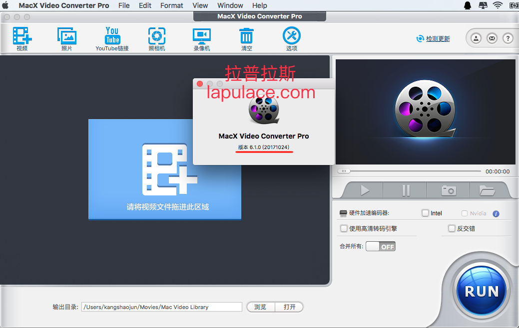Toggle the Nvidia hardware encoder checkbox

pyautogui.click(x=465, y=213)
